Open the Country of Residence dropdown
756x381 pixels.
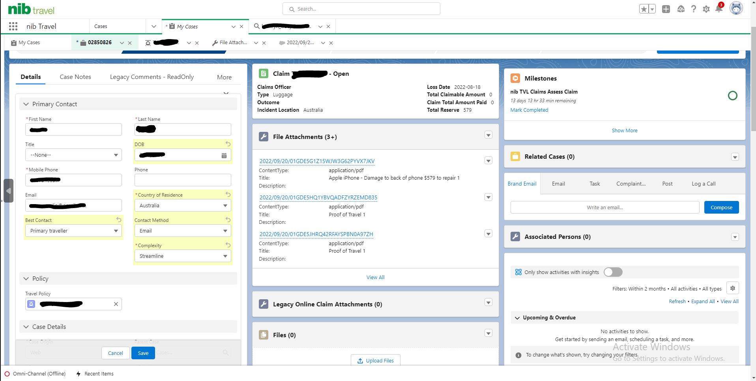tap(182, 205)
